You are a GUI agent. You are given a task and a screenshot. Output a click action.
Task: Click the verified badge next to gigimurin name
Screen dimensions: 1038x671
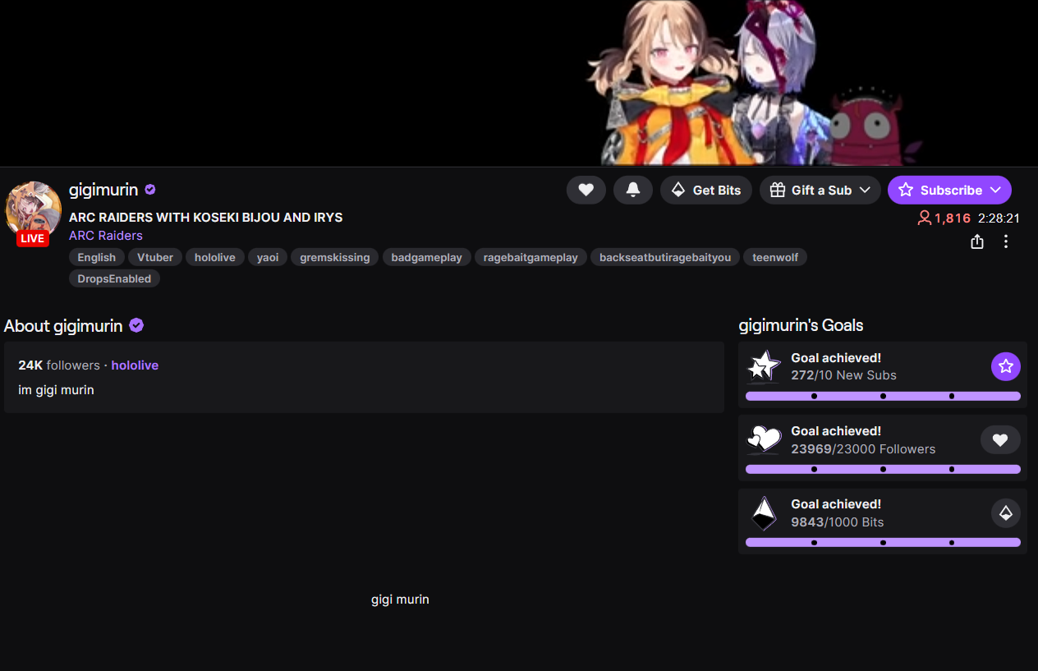150,190
